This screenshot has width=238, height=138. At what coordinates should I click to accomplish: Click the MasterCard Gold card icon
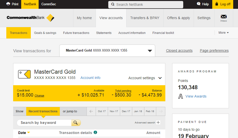pos(24,74)
